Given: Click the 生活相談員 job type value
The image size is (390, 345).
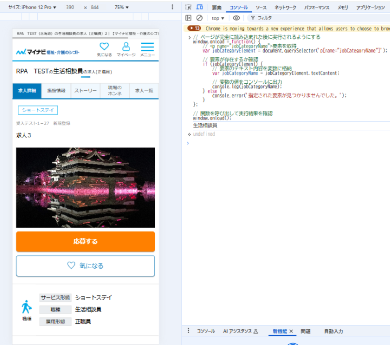Looking at the screenshot, I should click(88, 309).
